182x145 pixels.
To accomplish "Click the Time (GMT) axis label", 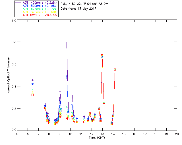I will (x=97, y=138).
